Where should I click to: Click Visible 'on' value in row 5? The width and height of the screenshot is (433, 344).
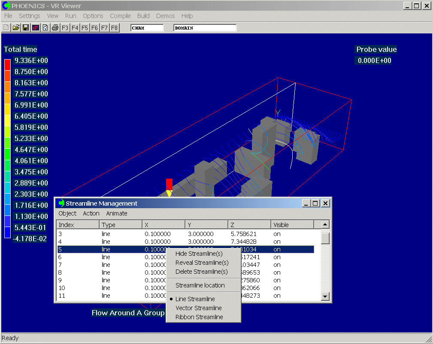(x=277, y=249)
